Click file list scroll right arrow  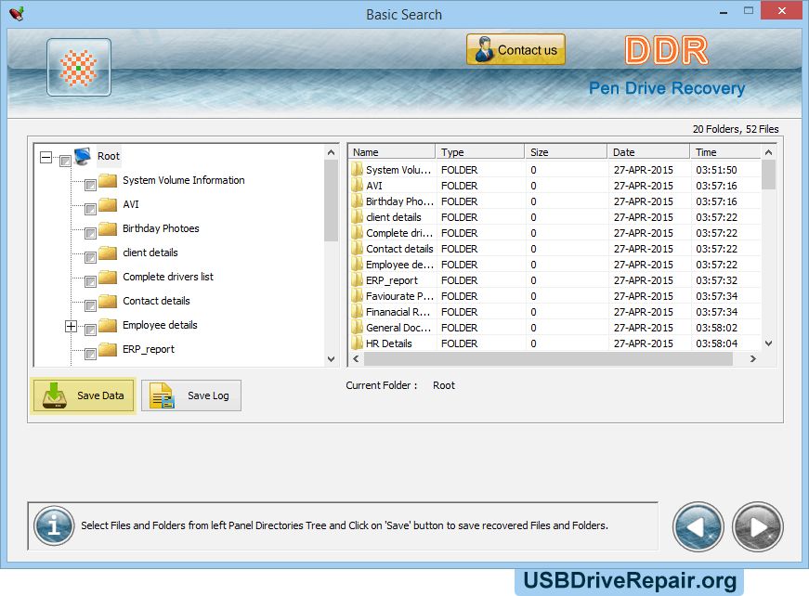click(752, 359)
